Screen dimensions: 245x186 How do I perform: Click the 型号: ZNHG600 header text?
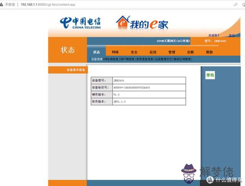click(216, 41)
